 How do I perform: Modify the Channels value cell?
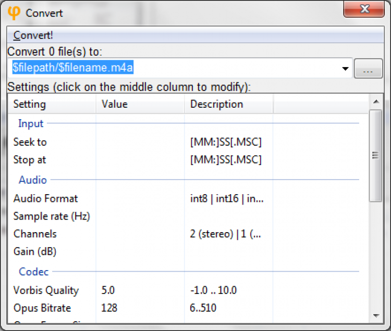click(x=140, y=234)
